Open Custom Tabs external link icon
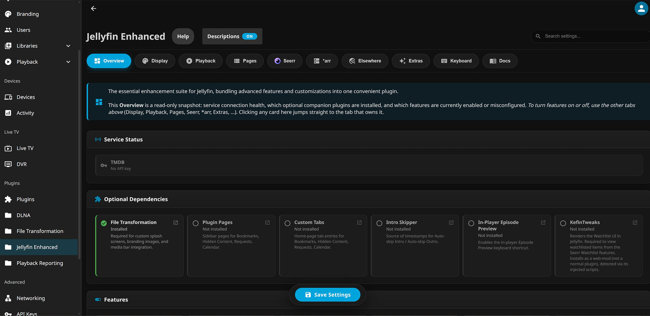 [359, 223]
